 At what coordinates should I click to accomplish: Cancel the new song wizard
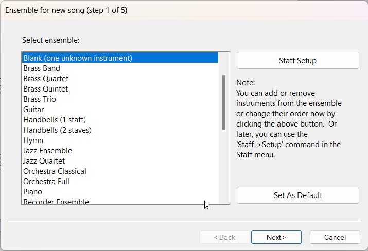(x=335, y=237)
